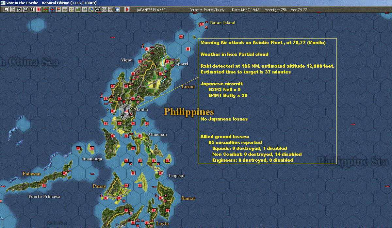Select the red plane on green background icon

pos(45,9)
